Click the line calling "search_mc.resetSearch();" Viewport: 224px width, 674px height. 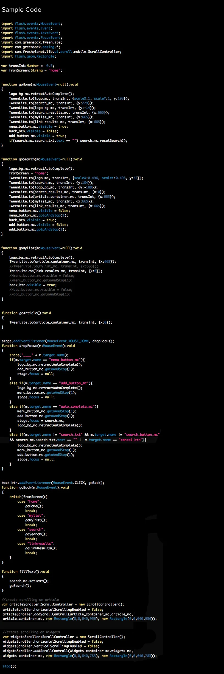pyautogui.click(x=68, y=141)
